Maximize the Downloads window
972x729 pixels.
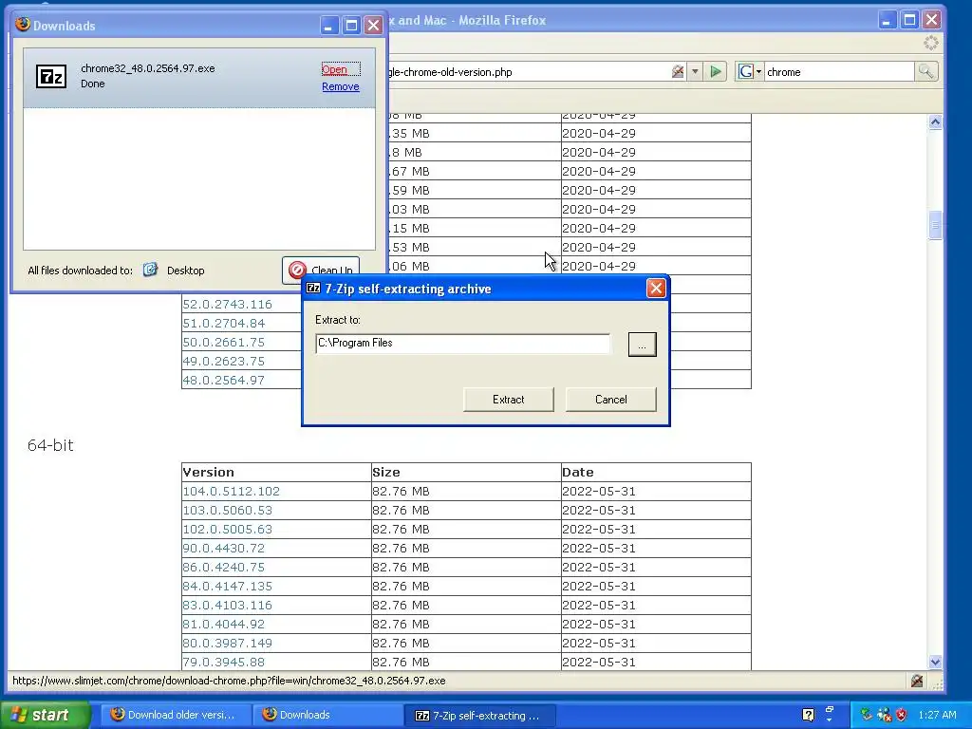pos(351,26)
